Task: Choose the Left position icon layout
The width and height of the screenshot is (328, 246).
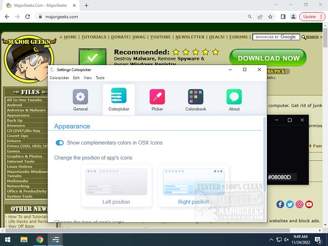Action: [x=116, y=186]
